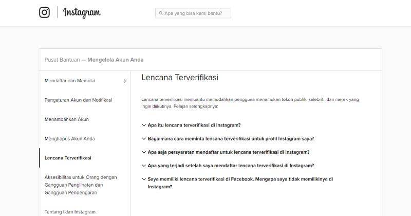Click chevron before "Bagaimana cara meminta lencana"
This screenshot has height=216, width=411.
(144, 138)
